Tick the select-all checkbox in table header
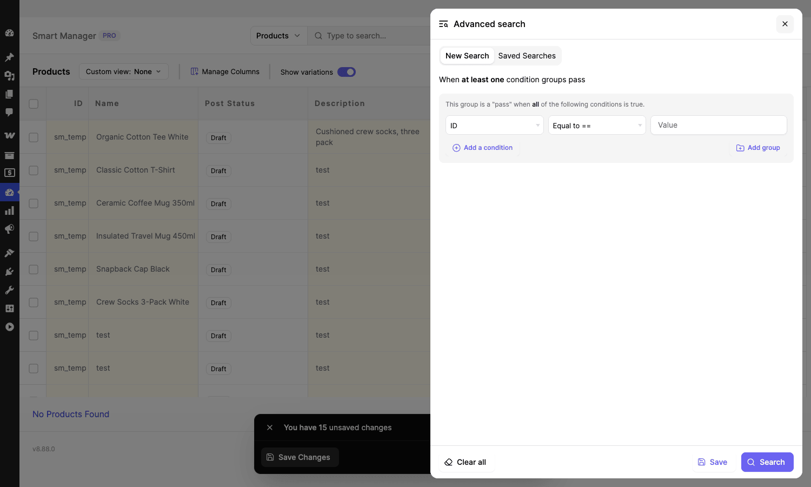The width and height of the screenshot is (811, 487). 34,104
